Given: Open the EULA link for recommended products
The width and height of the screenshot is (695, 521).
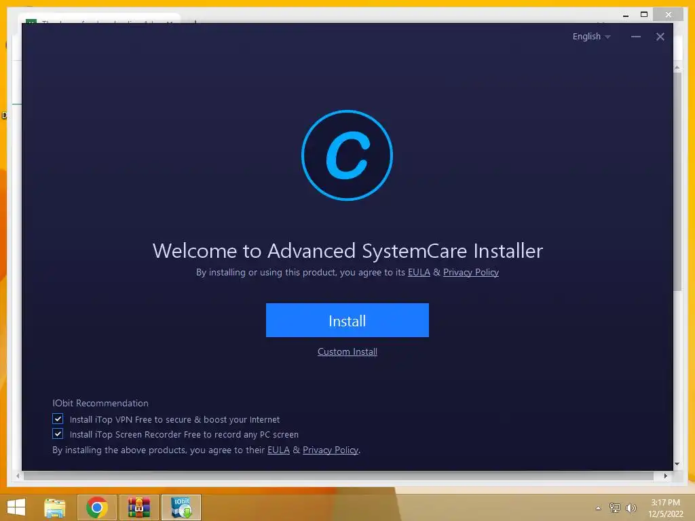Looking at the screenshot, I should pos(278,450).
